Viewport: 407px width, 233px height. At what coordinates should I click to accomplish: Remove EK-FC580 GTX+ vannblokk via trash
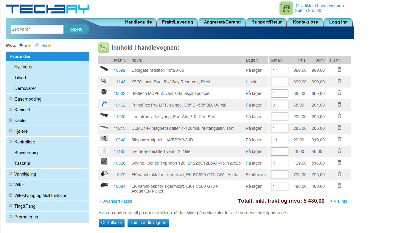click(x=339, y=186)
